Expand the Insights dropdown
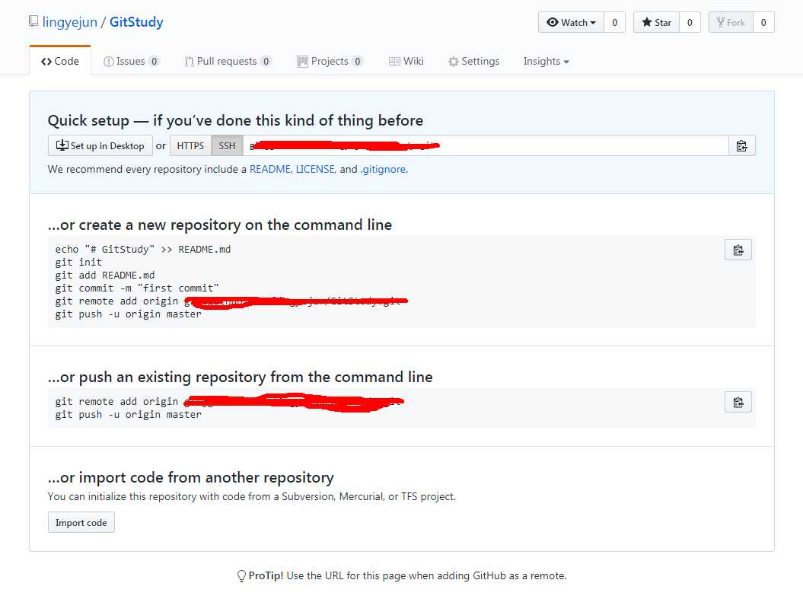 point(546,62)
